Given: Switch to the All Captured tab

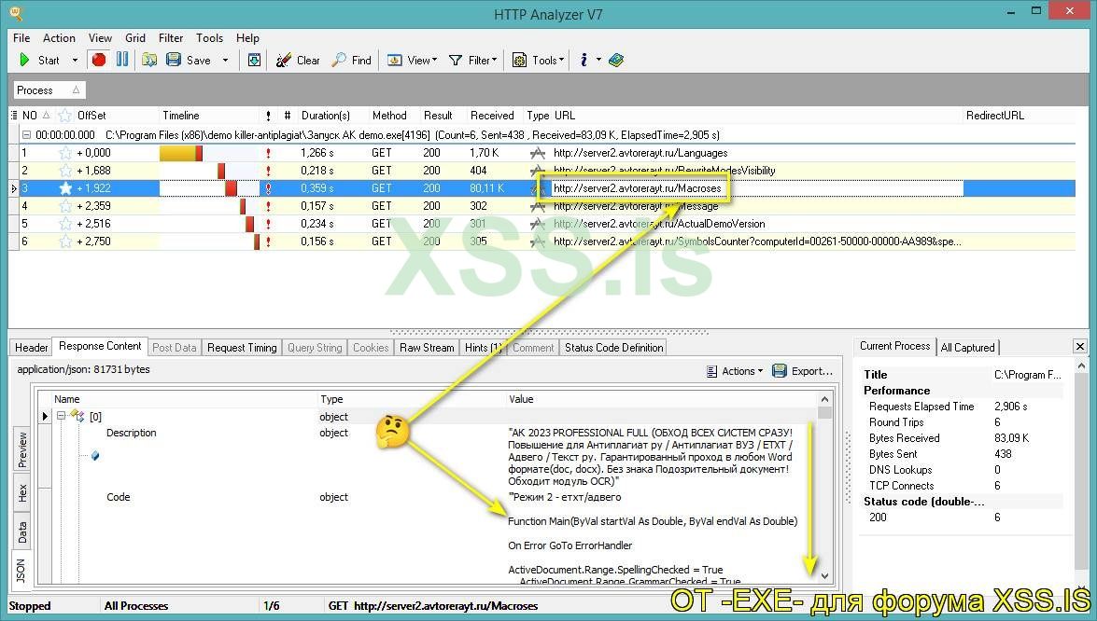Looking at the screenshot, I should pos(967,347).
